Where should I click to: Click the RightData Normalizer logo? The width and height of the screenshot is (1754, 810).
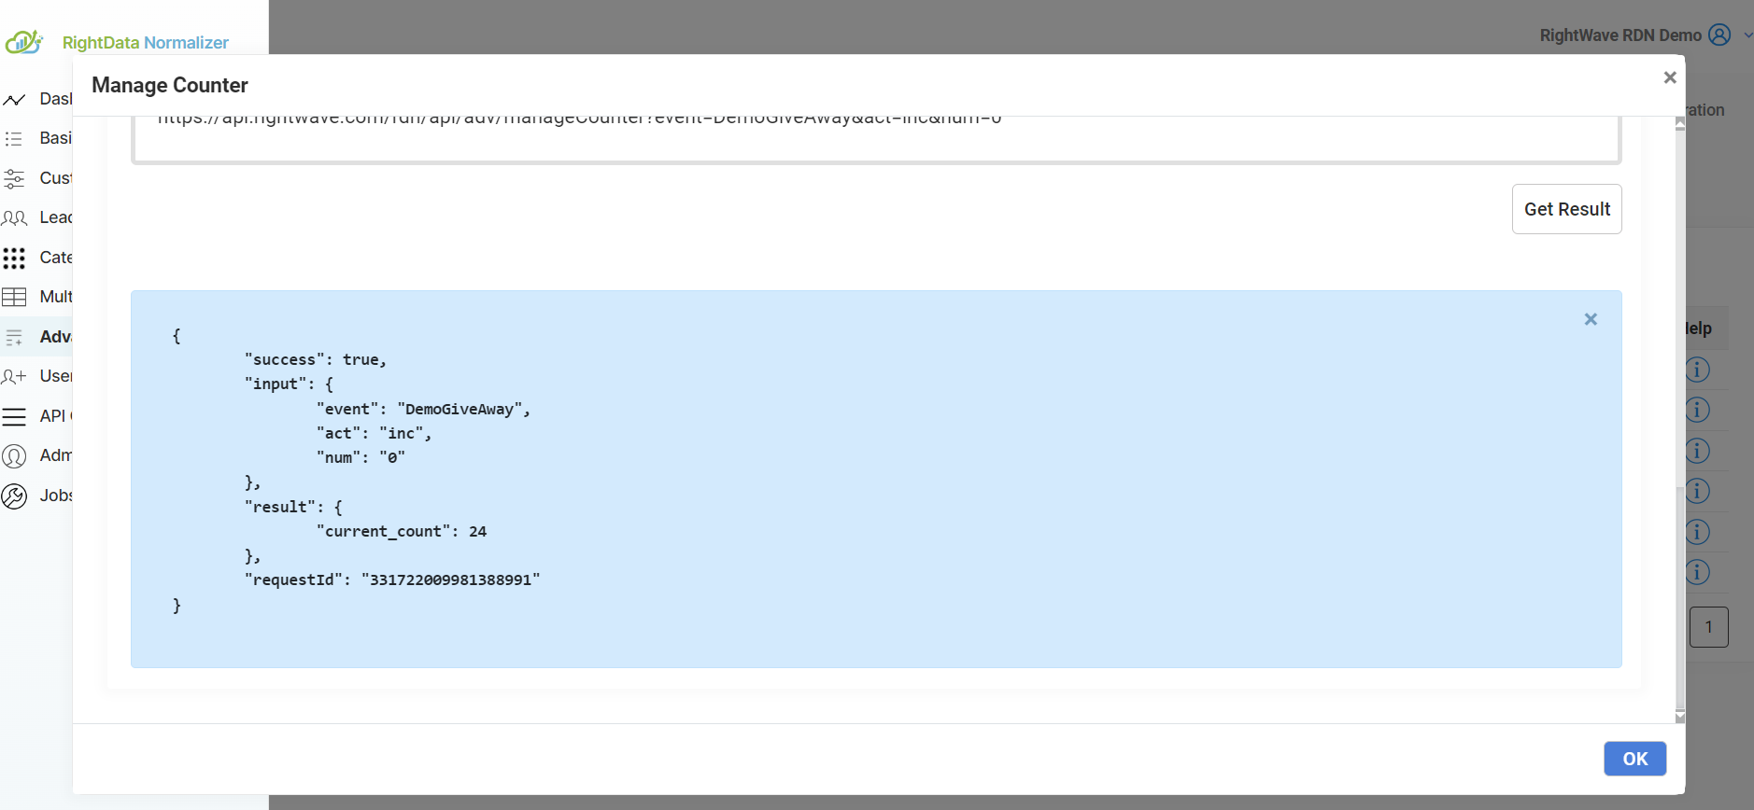tap(24, 42)
